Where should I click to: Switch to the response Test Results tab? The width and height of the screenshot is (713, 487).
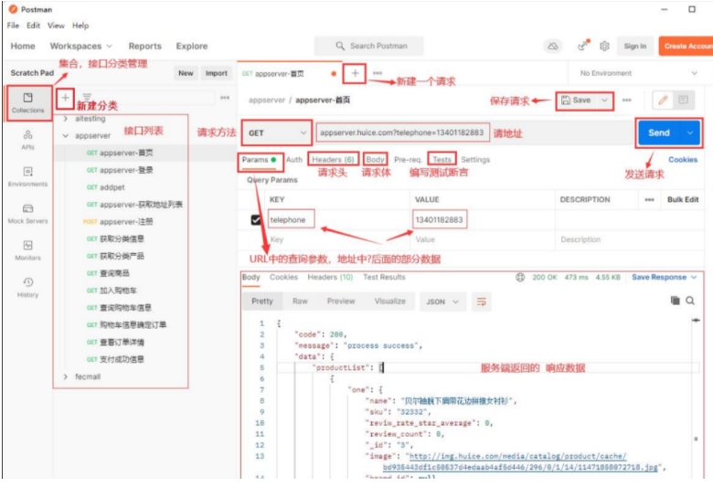384,277
